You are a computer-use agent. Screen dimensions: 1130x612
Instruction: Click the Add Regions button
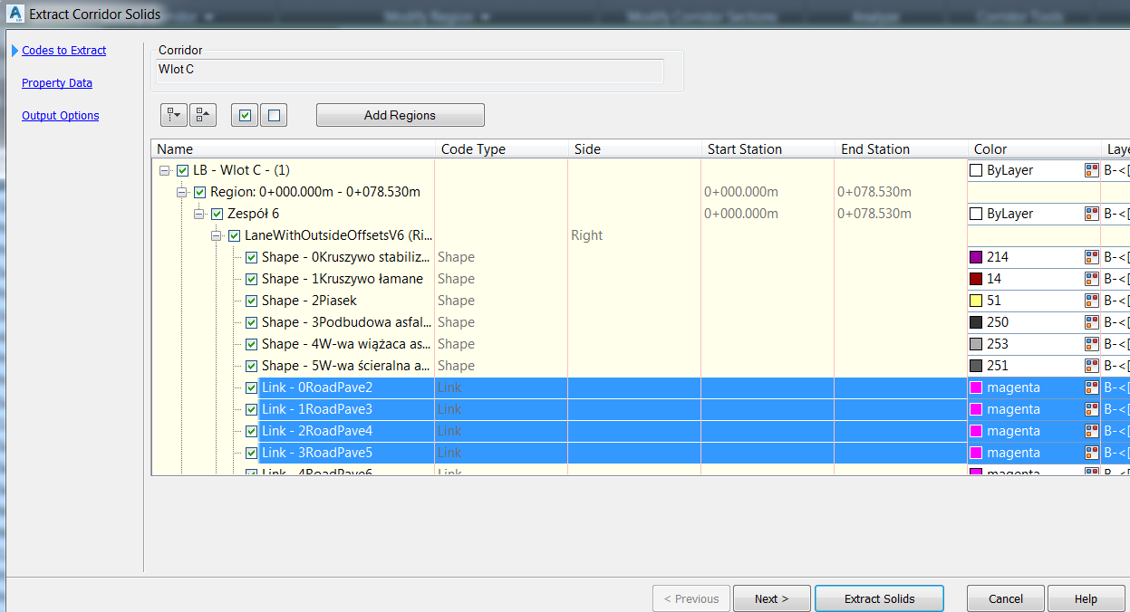[x=400, y=114]
